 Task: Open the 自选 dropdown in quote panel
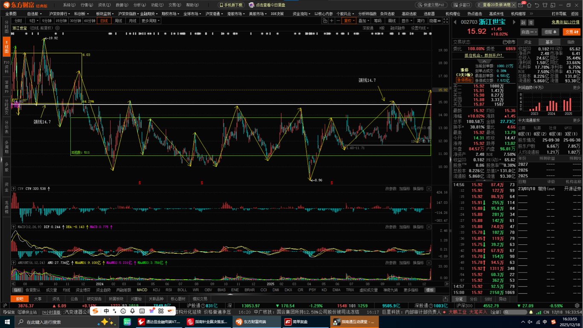(x=529, y=32)
